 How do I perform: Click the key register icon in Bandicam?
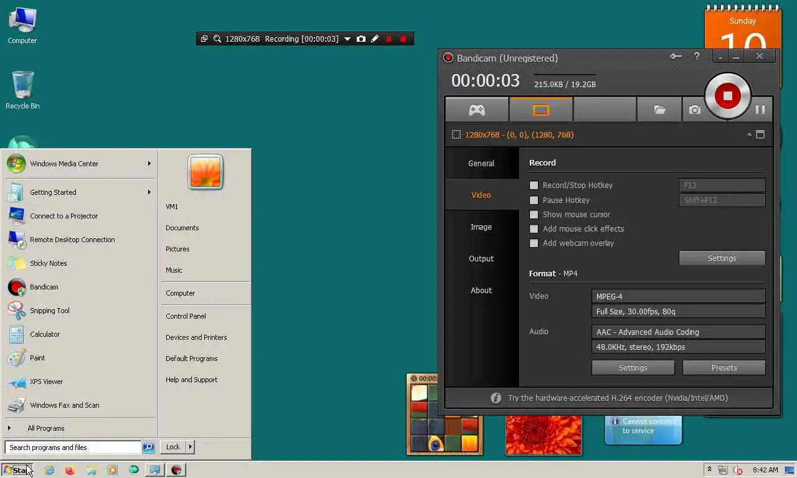[x=676, y=57]
